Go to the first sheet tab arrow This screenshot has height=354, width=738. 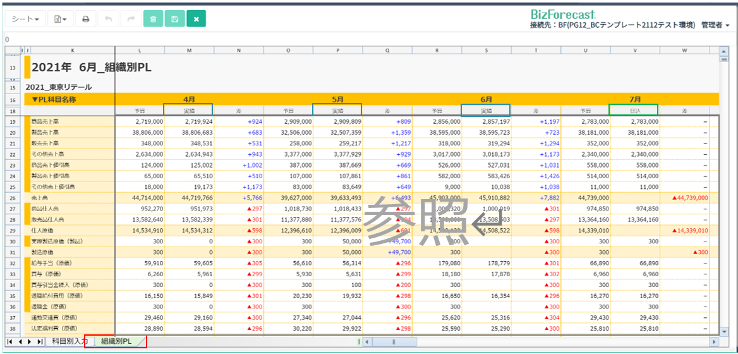coord(9,342)
